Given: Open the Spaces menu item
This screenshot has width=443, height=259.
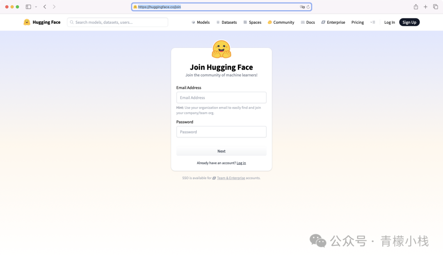Looking at the screenshot, I should click(252, 22).
